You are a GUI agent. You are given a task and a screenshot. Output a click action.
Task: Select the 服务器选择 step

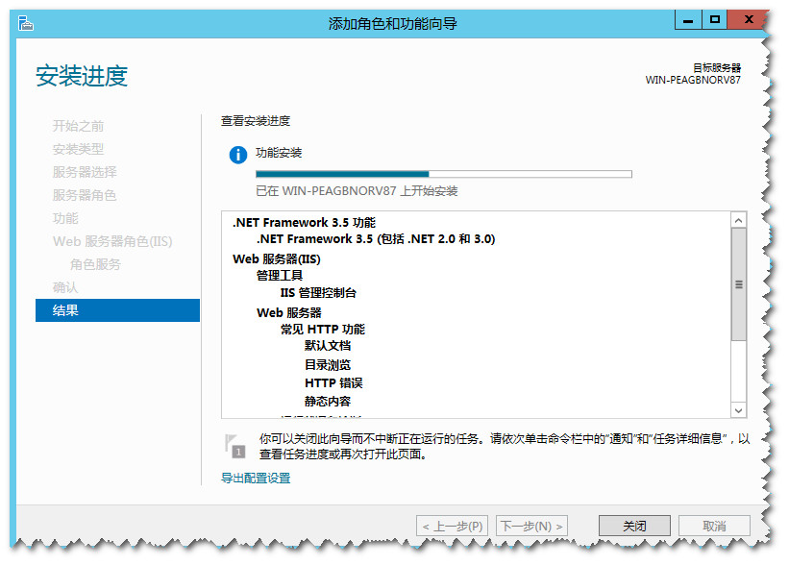(x=85, y=172)
